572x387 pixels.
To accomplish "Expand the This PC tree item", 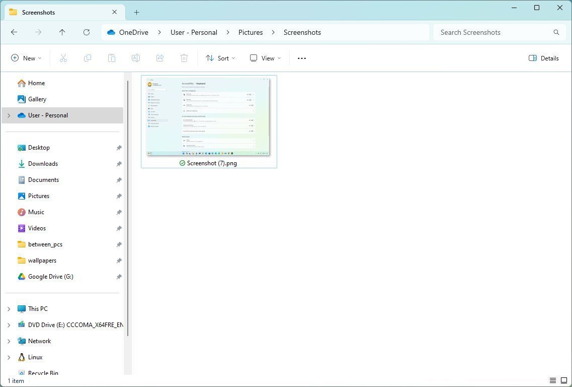I will pyautogui.click(x=9, y=308).
